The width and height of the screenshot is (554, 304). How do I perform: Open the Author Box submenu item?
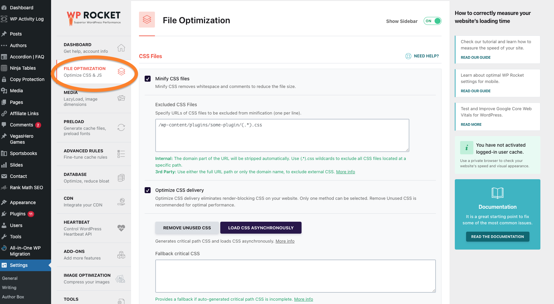coord(13,297)
